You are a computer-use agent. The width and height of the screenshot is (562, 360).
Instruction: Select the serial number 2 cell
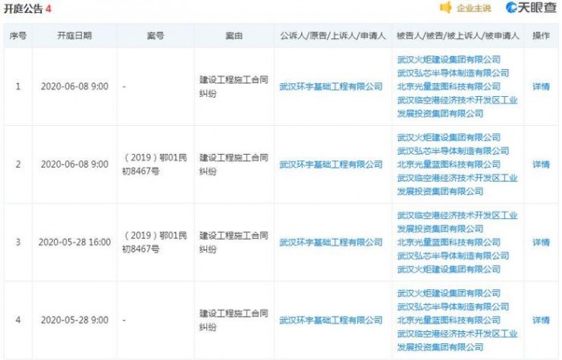pyautogui.click(x=18, y=164)
